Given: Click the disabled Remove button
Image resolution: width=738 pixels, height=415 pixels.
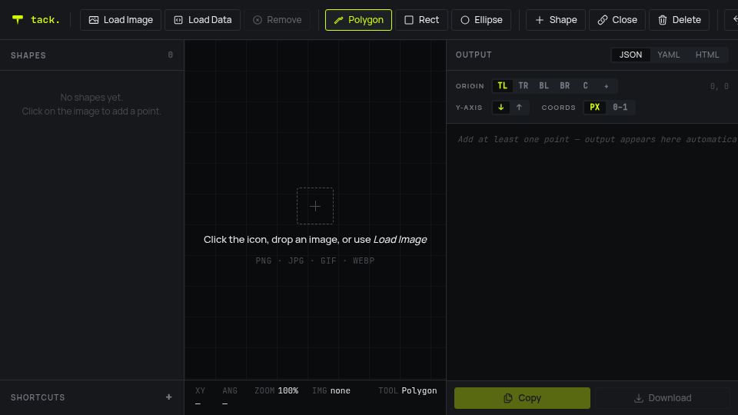Looking at the screenshot, I should pos(277,20).
